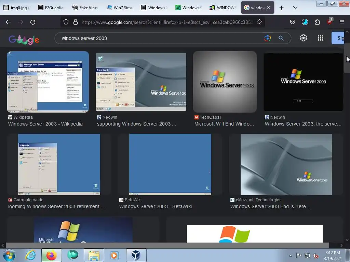Image resolution: width=350 pixels, height=262 pixels.
Task: Open 'Windows Server 2003 - BetaWiki' link
Action: pyautogui.click(x=156, y=206)
